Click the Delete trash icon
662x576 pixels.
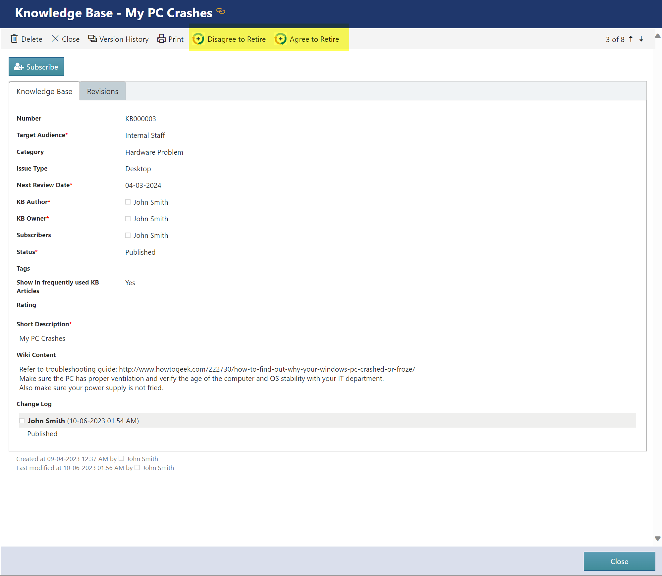[x=14, y=39]
